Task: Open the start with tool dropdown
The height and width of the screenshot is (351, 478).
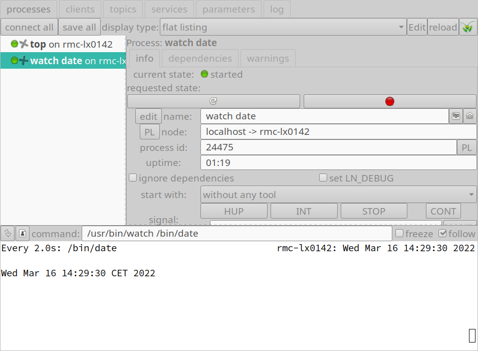Action: [338, 195]
